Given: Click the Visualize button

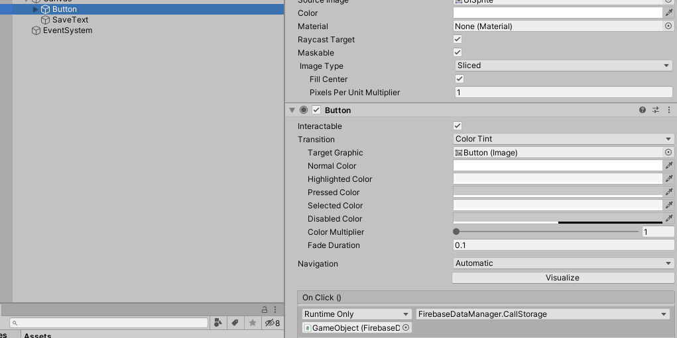Looking at the screenshot, I should (562, 278).
